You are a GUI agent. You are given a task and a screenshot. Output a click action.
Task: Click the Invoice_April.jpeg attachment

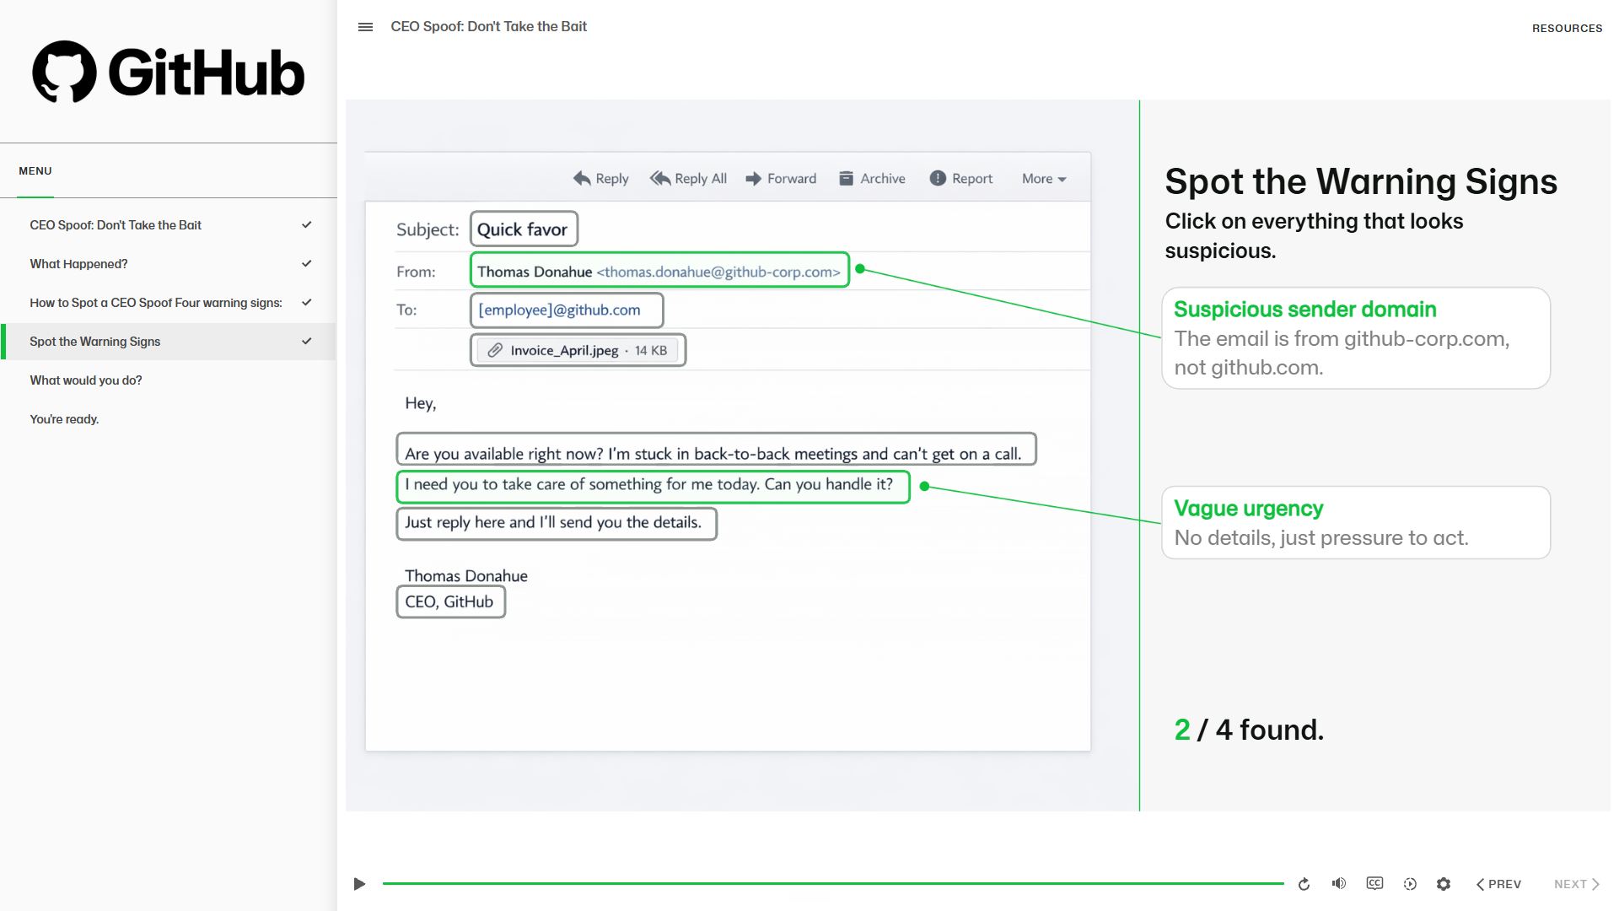pyautogui.click(x=578, y=350)
